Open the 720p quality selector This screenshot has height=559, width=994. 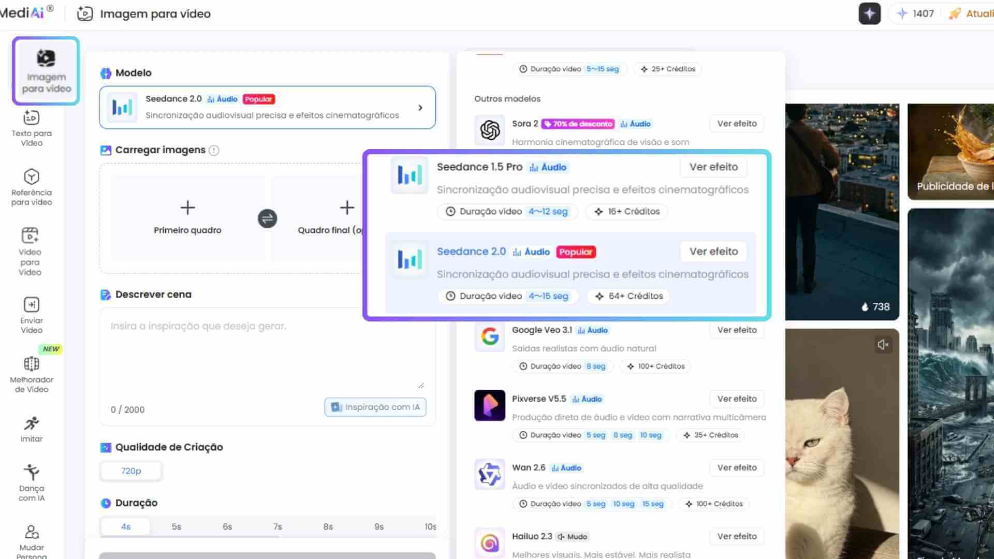pyautogui.click(x=131, y=470)
